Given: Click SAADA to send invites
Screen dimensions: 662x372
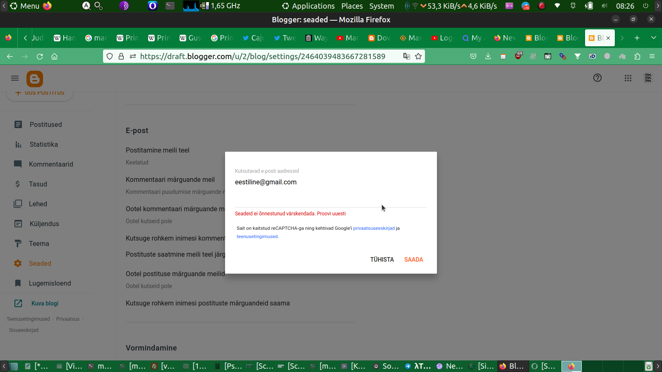Looking at the screenshot, I should (x=414, y=260).
